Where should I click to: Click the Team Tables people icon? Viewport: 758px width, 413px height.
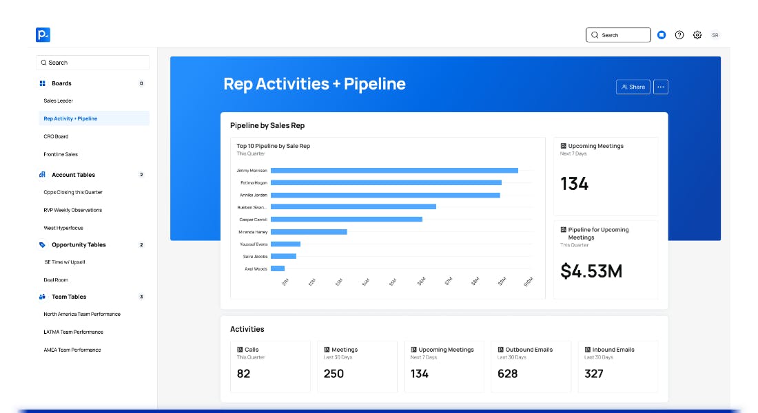coord(42,297)
